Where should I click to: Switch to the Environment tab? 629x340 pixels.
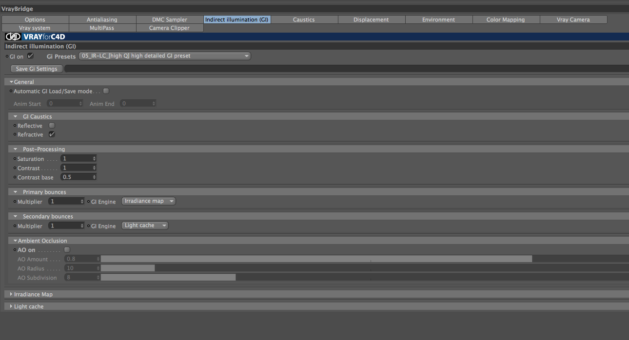pos(438,19)
